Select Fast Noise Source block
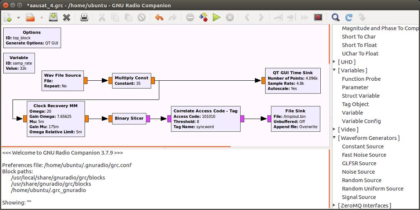The image size is (420, 210). pos(364,155)
